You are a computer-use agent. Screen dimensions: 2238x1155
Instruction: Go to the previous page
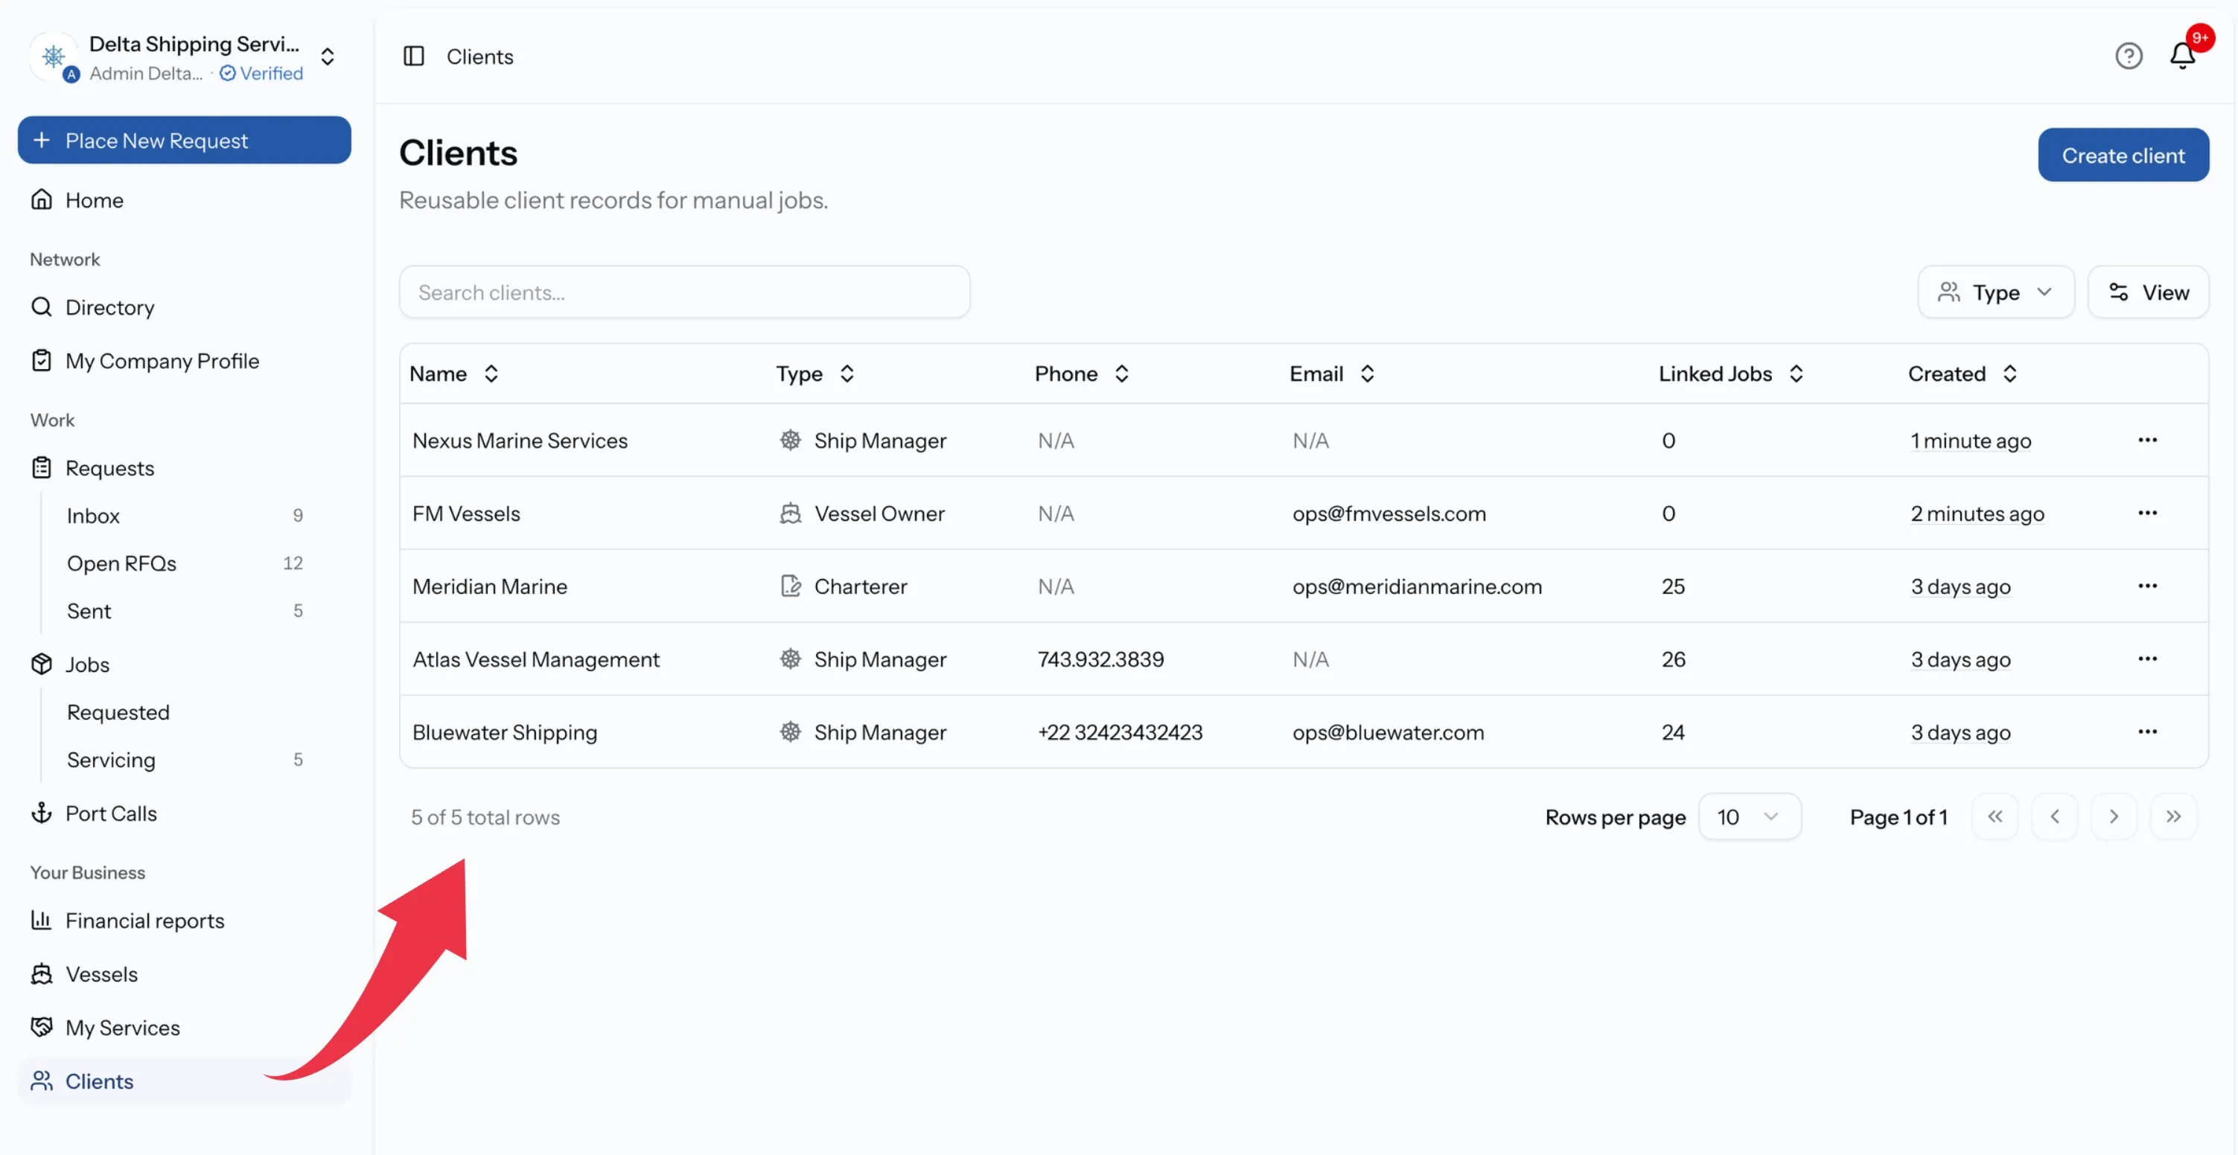(2055, 816)
